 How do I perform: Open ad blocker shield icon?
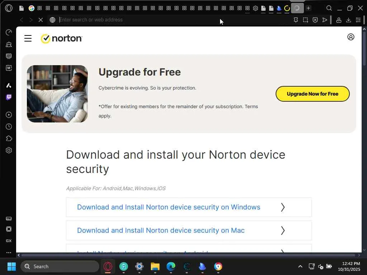[315, 20]
